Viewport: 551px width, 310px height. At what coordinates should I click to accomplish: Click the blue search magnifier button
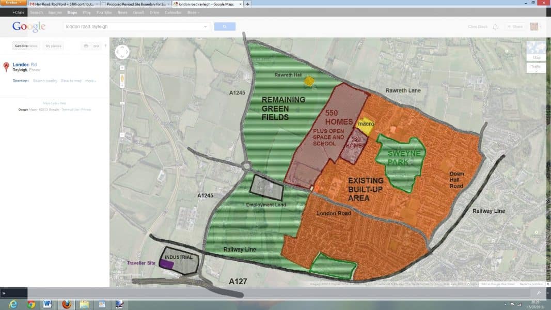click(225, 26)
